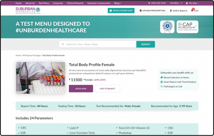Screen dimensions: 214x136
Task: Click the Suburban Diagnostics logo
Action: point(28,11)
